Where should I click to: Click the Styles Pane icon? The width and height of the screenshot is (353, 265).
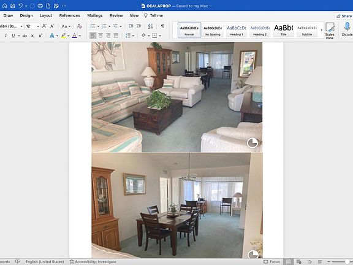330,31
